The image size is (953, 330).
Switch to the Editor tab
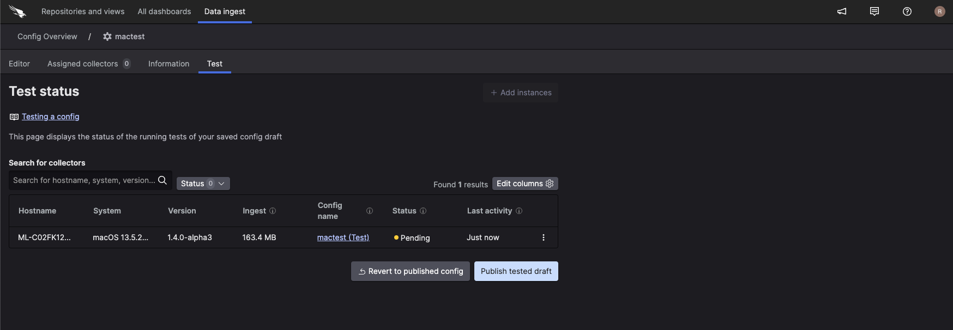click(x=19, y=64)
